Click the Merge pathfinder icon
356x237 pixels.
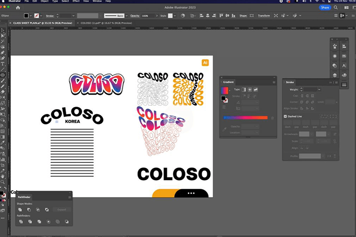tap(39, 222)
